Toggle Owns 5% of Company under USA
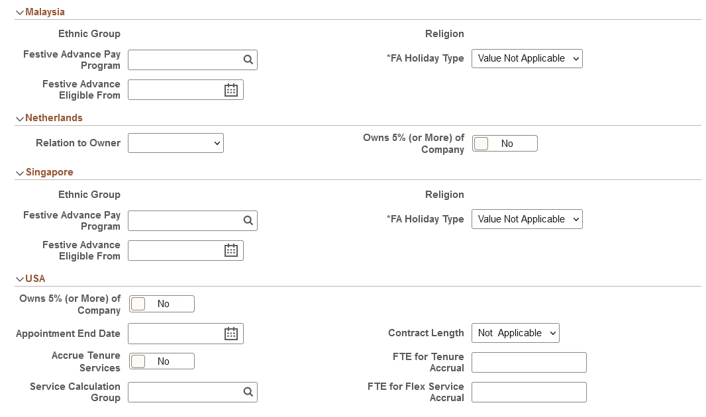706x417 pixels. 138,303
